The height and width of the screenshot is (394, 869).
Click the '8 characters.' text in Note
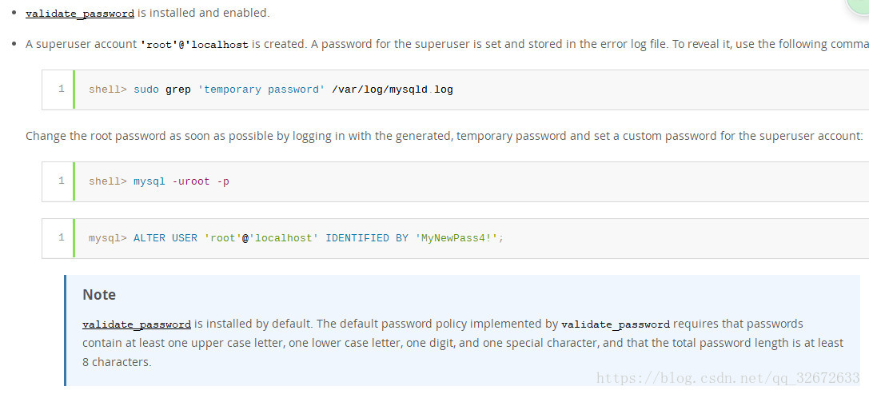coord(117,361)
